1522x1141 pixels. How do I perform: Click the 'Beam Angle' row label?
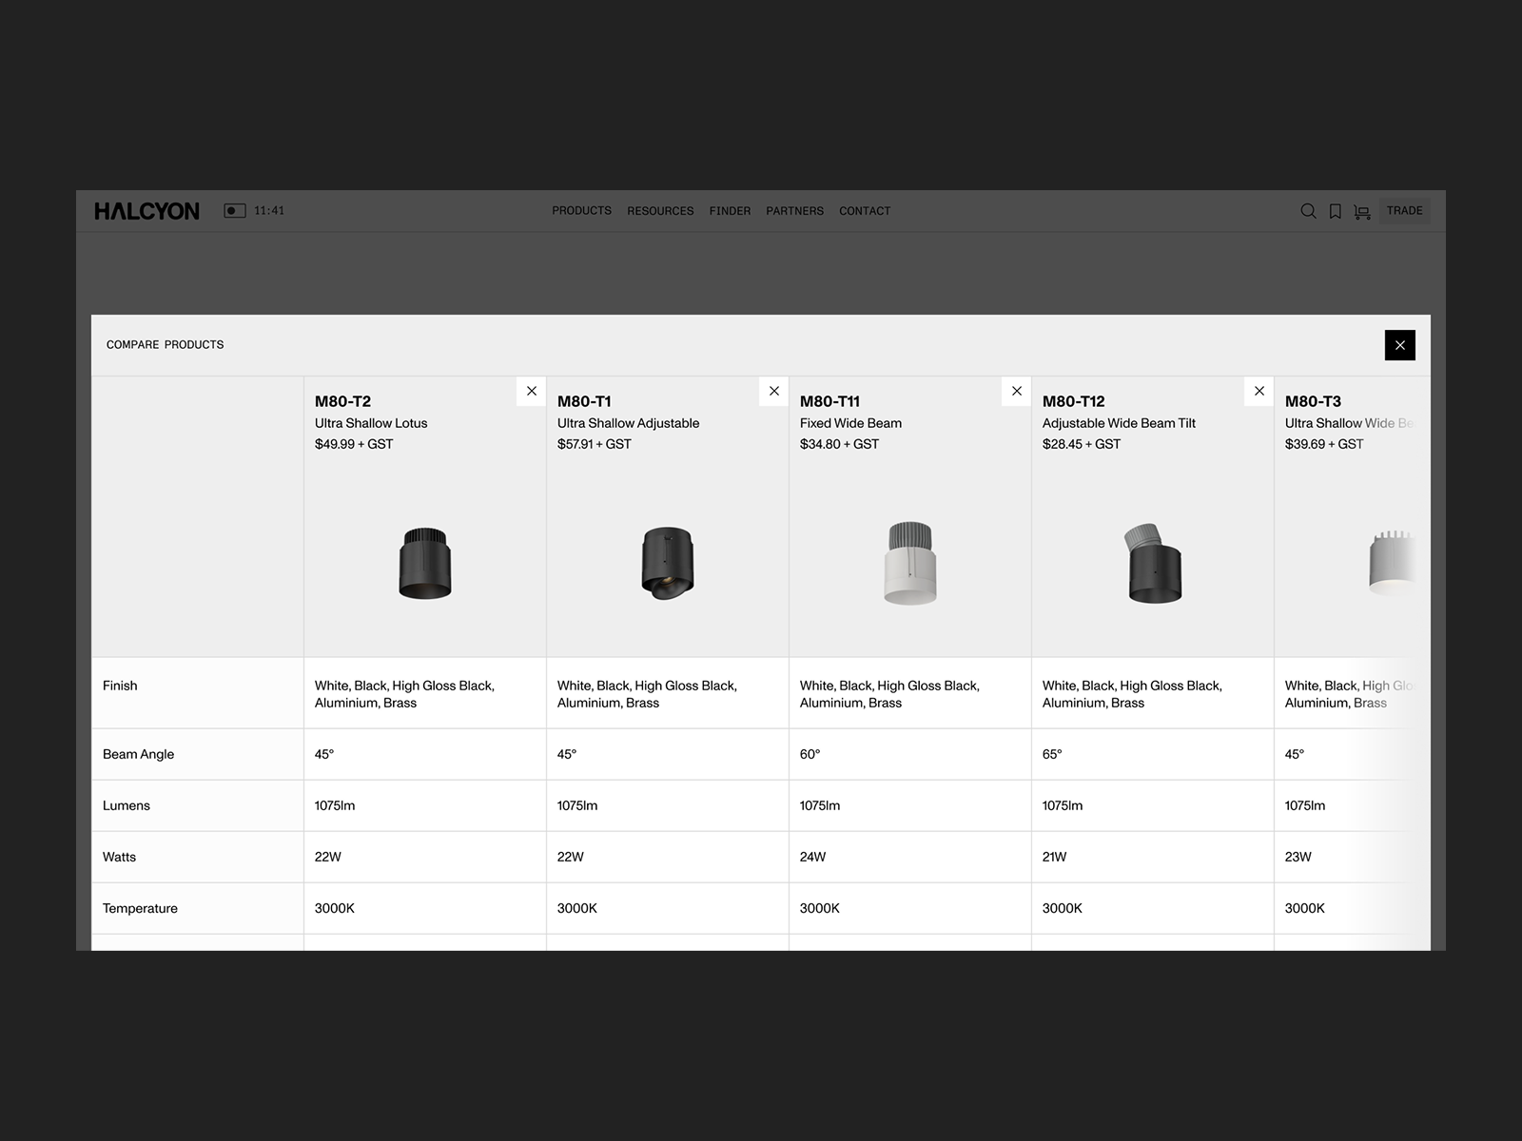click(139, 754)
